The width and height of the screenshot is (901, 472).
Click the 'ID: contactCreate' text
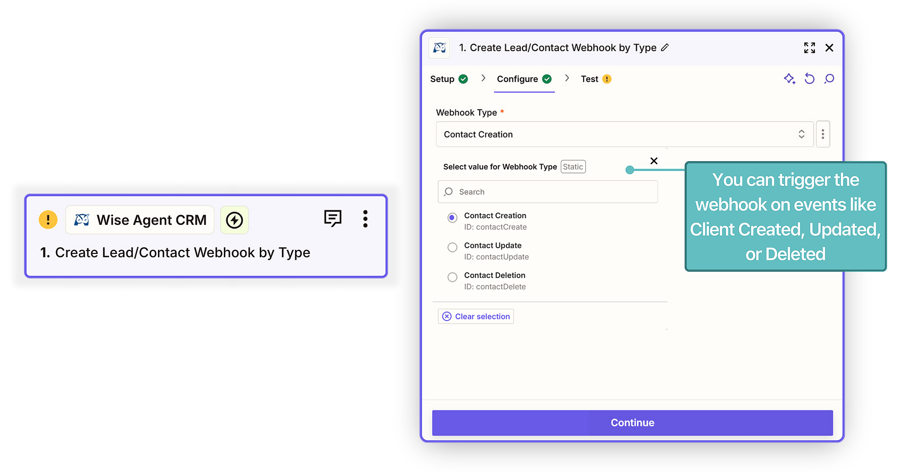(495, 227)
